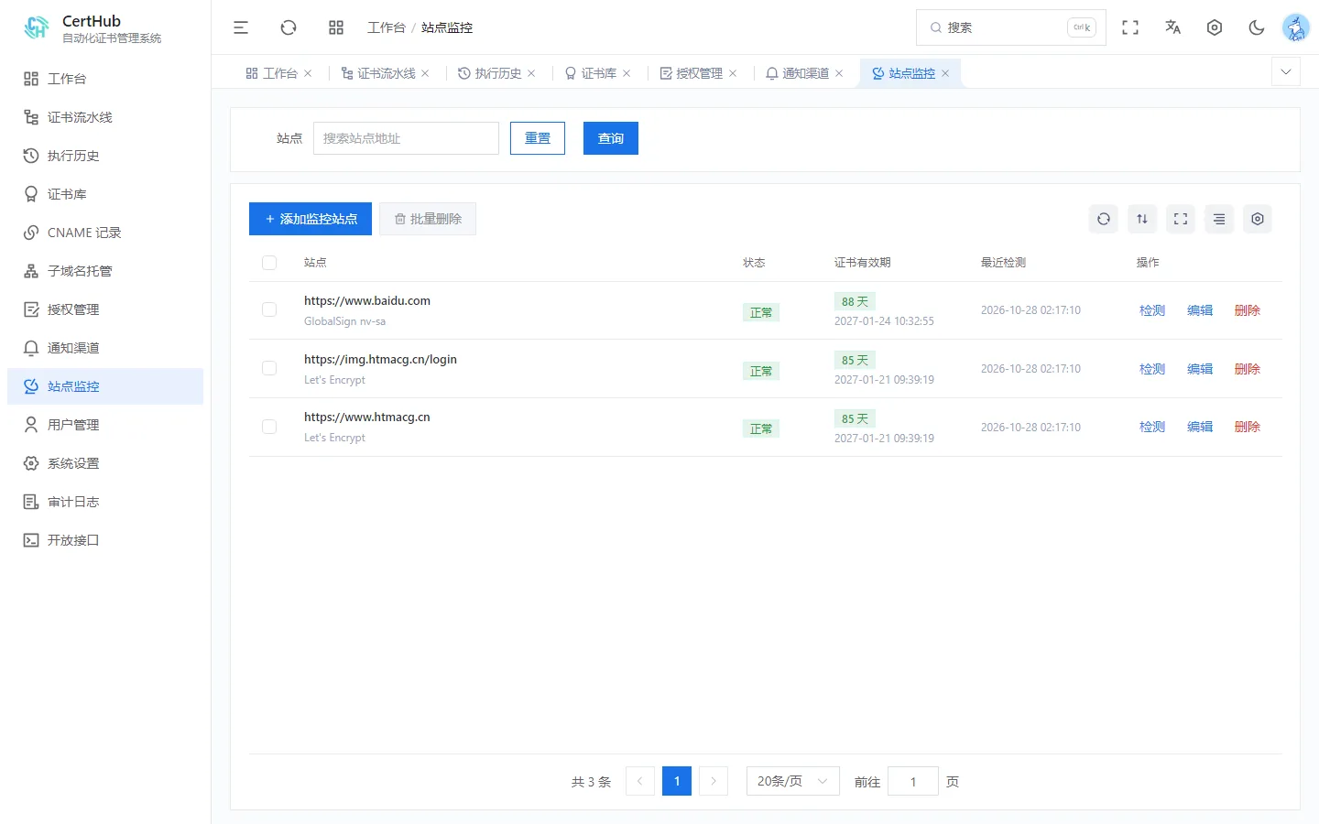Check the row for https://www.baidu.com
The height and width of the screenshot is (824, 1319).
(x=269, y=309)
